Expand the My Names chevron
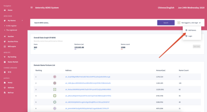This screenshot has height=112, width=207. (22, 21)
